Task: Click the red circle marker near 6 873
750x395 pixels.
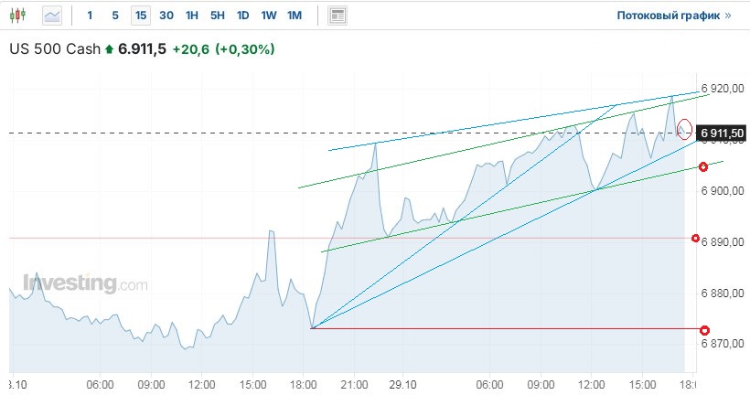Action: [704, 329]
